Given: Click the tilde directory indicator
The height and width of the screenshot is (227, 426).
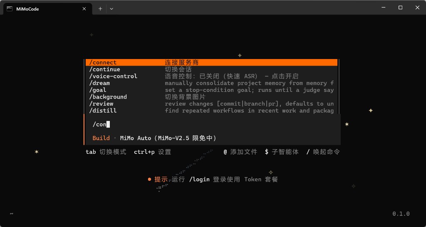Looking at the screenshot, I should pos(11,214).
